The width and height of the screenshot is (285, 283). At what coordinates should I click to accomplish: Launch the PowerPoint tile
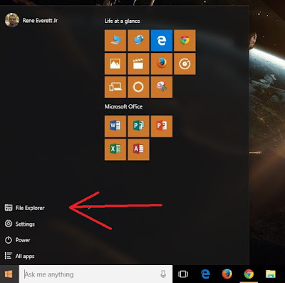tap(162, 126)
